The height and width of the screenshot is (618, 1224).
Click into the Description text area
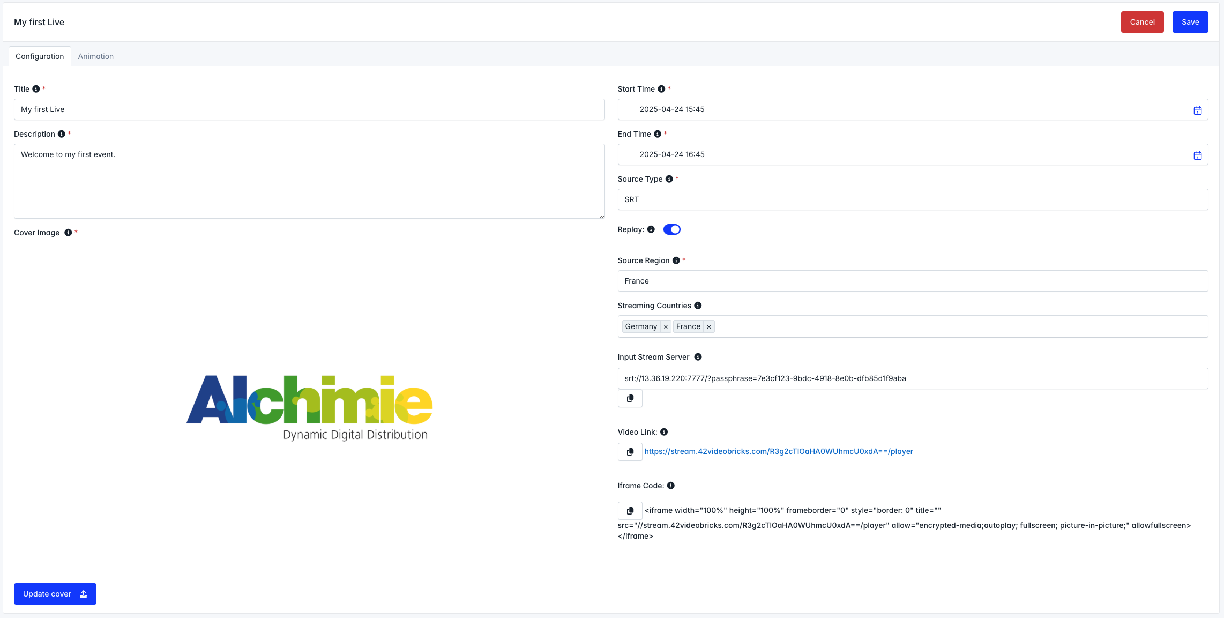coord(309,181)
